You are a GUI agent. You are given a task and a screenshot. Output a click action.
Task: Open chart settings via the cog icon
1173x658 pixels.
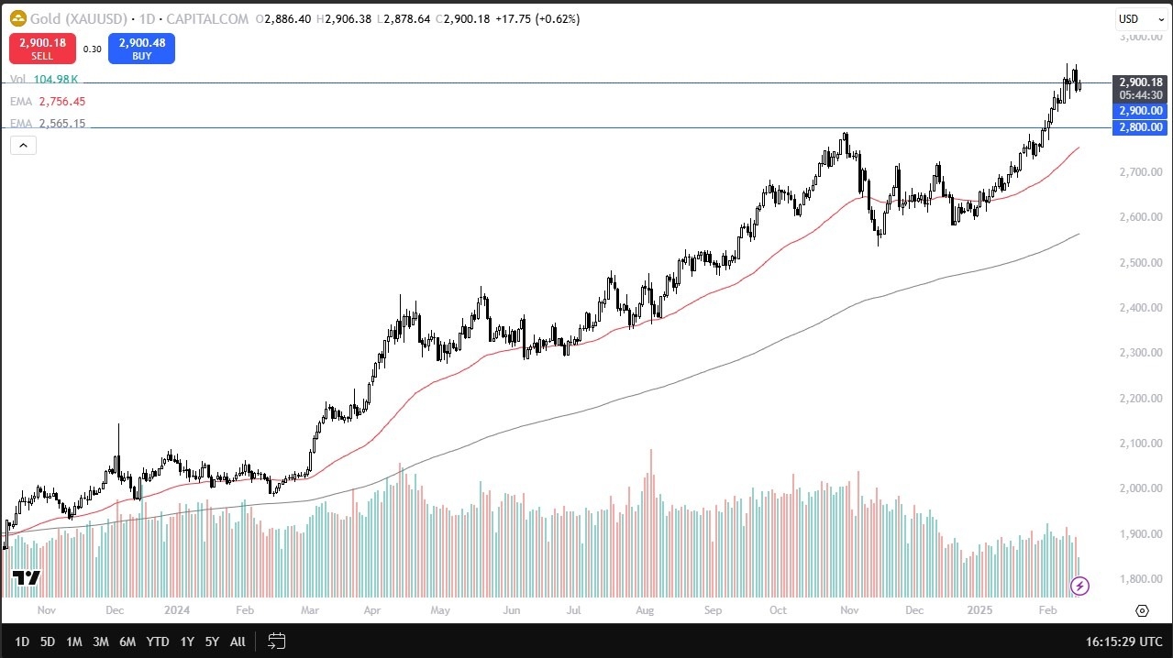1142,610
